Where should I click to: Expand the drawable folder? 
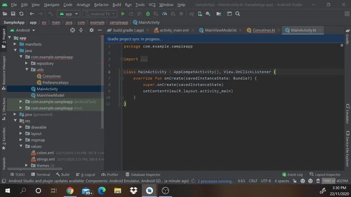[21, 127]
